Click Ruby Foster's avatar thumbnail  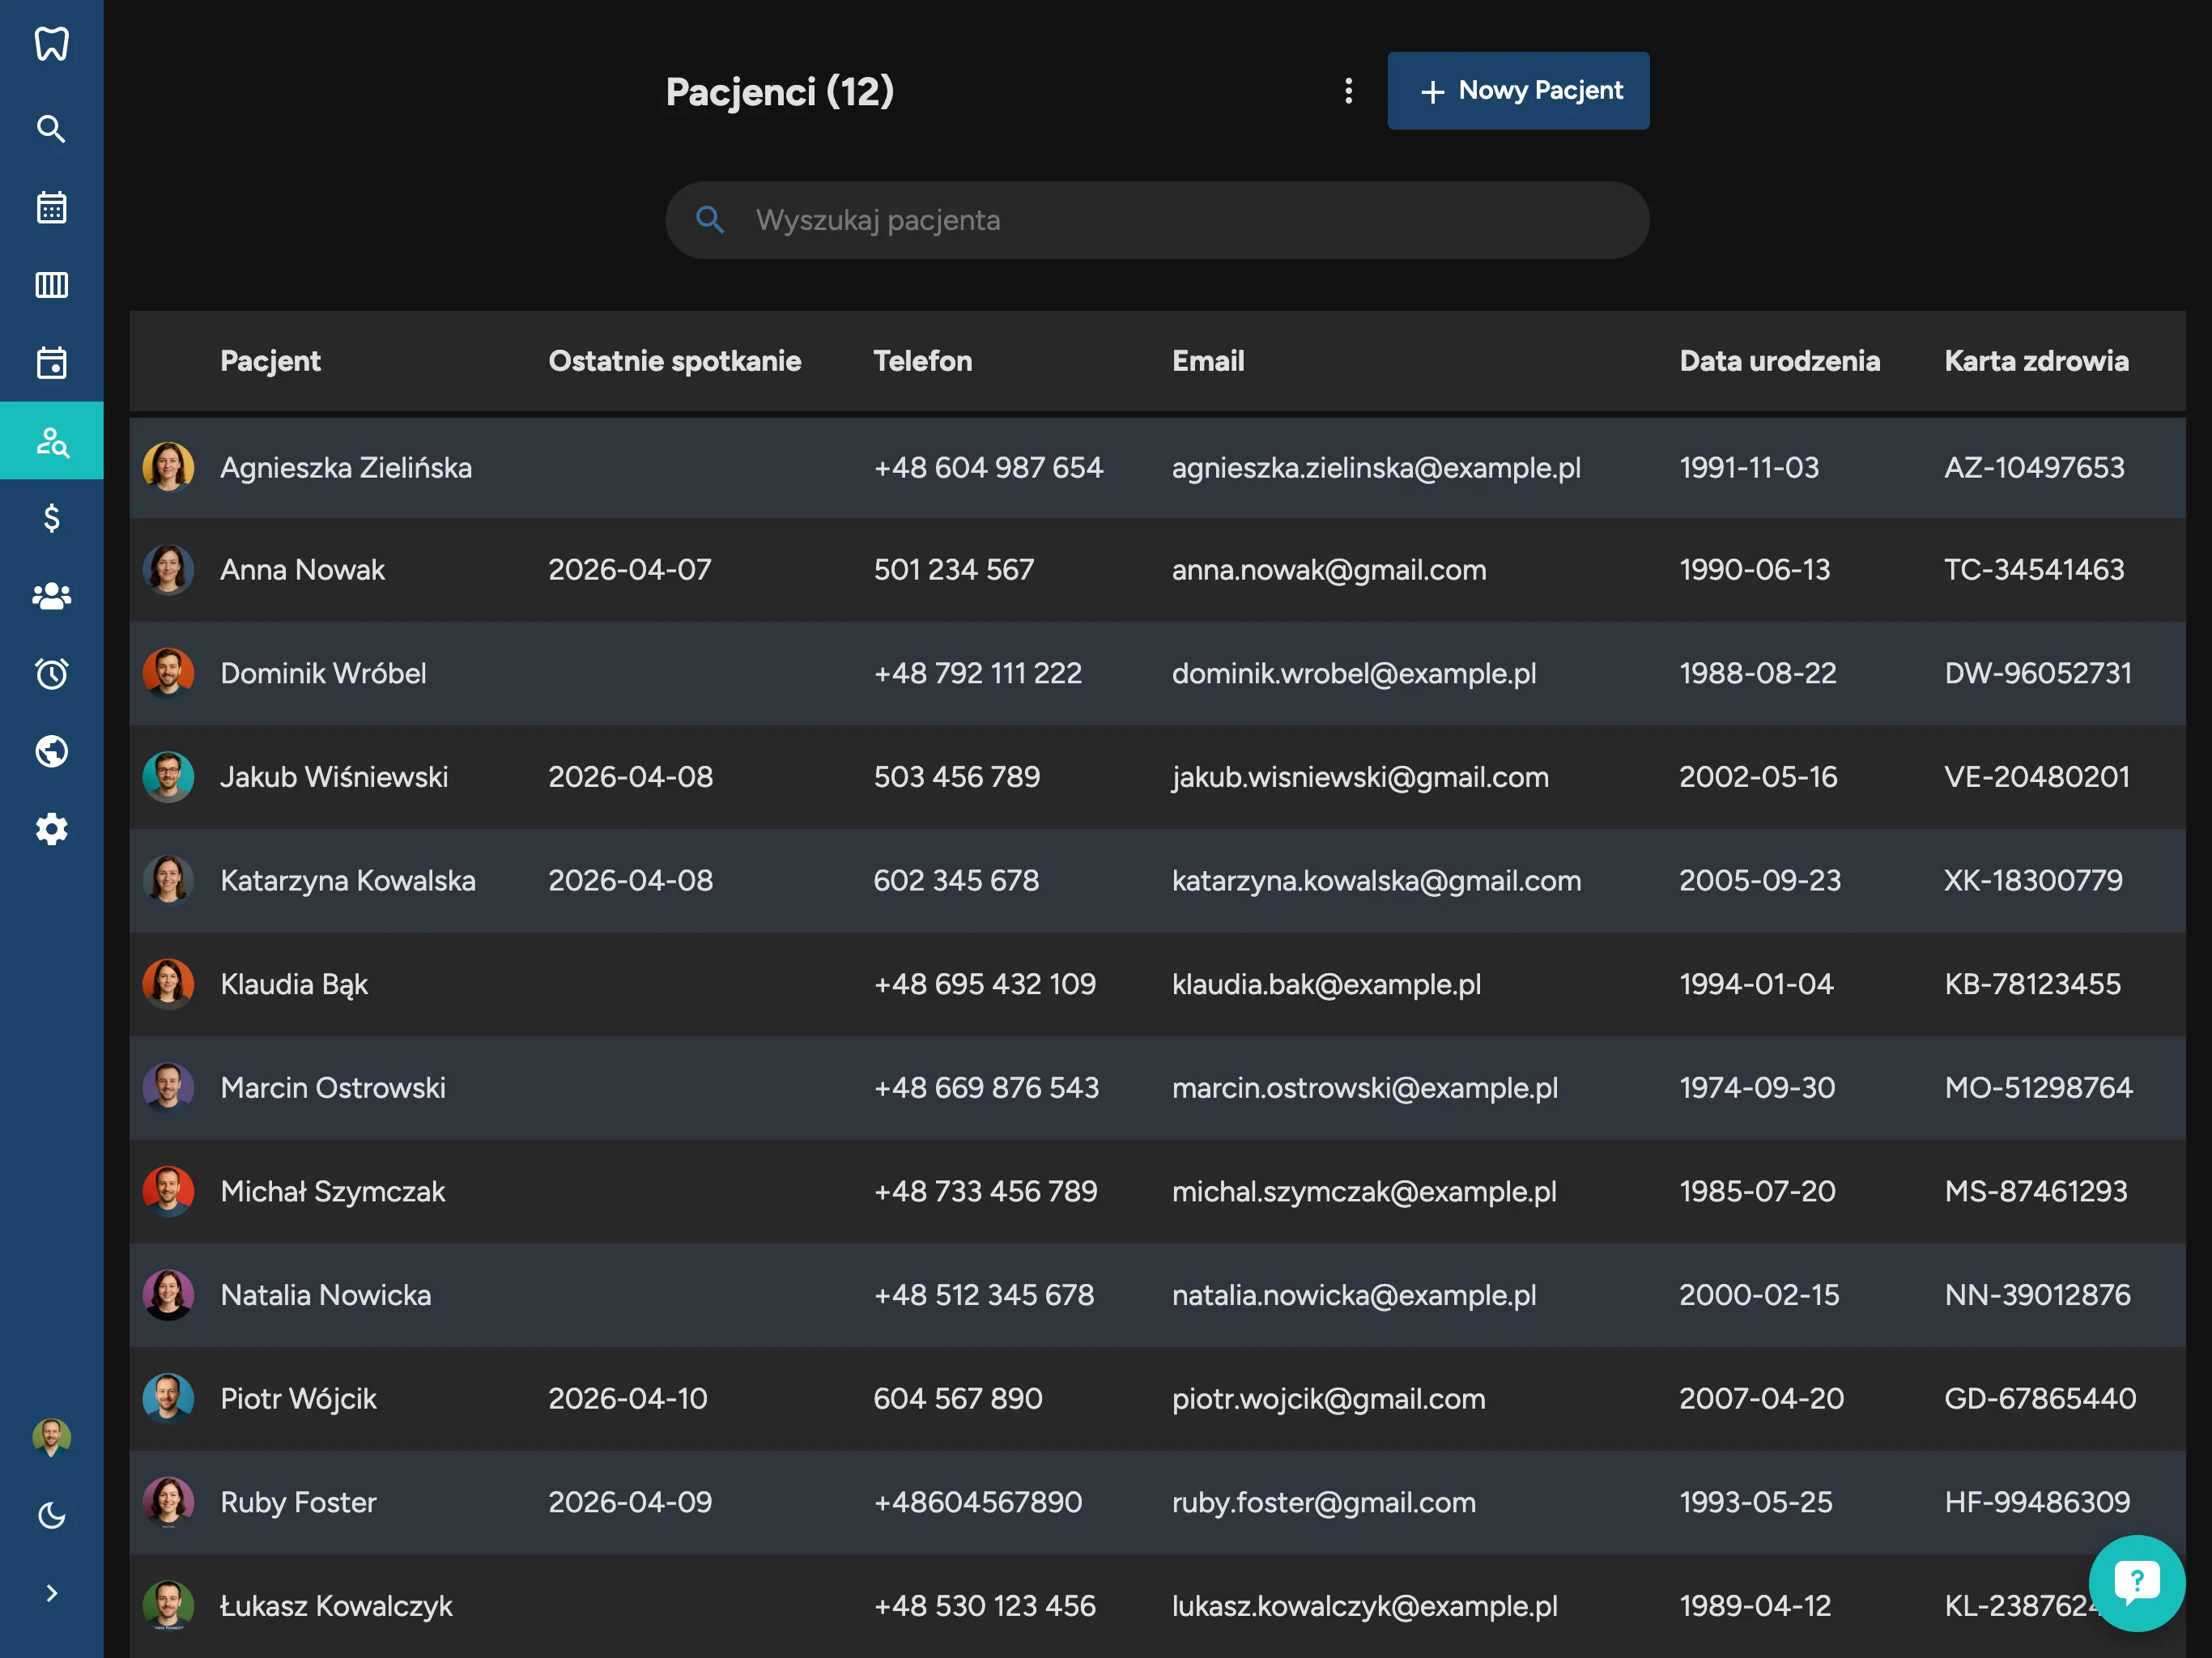pyautogui.click(x=168, y=1502)
